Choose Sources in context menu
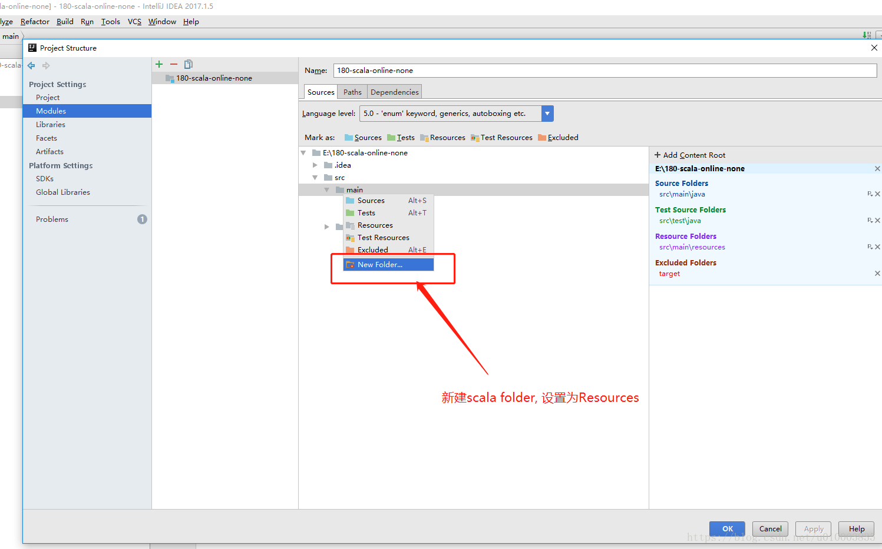882x549 pixels. coord(388,201)
